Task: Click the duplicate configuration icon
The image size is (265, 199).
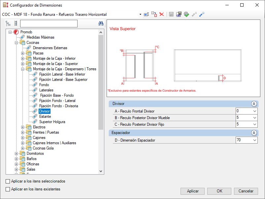Action: 154,15
